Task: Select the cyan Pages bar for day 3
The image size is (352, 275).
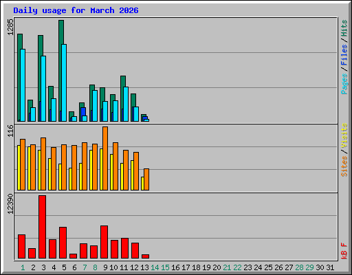Action: pyautogui.click(x=43, y=89)
